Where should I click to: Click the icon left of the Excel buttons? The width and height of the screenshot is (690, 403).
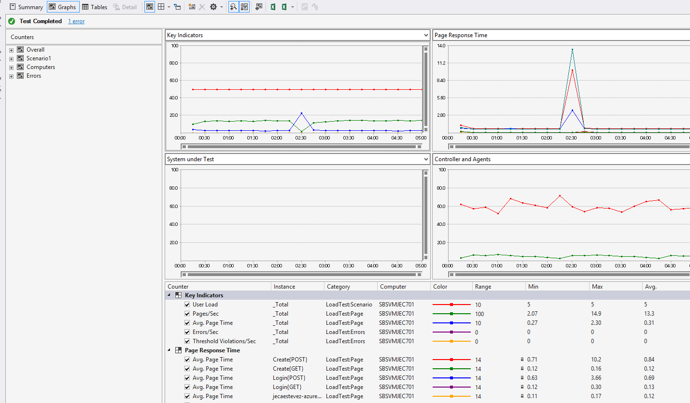click(x=259, y=7)
